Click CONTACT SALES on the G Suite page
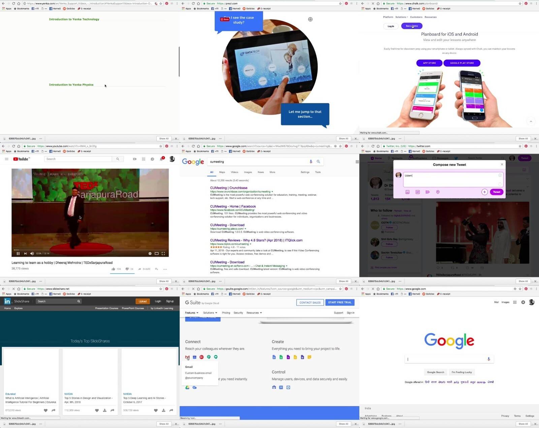This screenshot has width=539, height=428. tap(310, 302)
